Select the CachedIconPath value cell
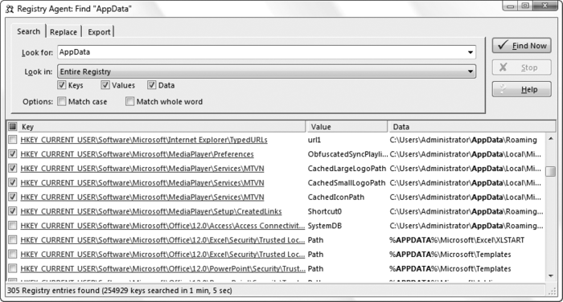 pos(336,198)
